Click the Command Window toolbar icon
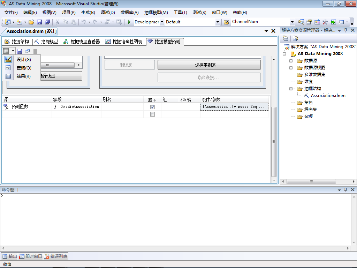357x268 pixels. (341, 22)
